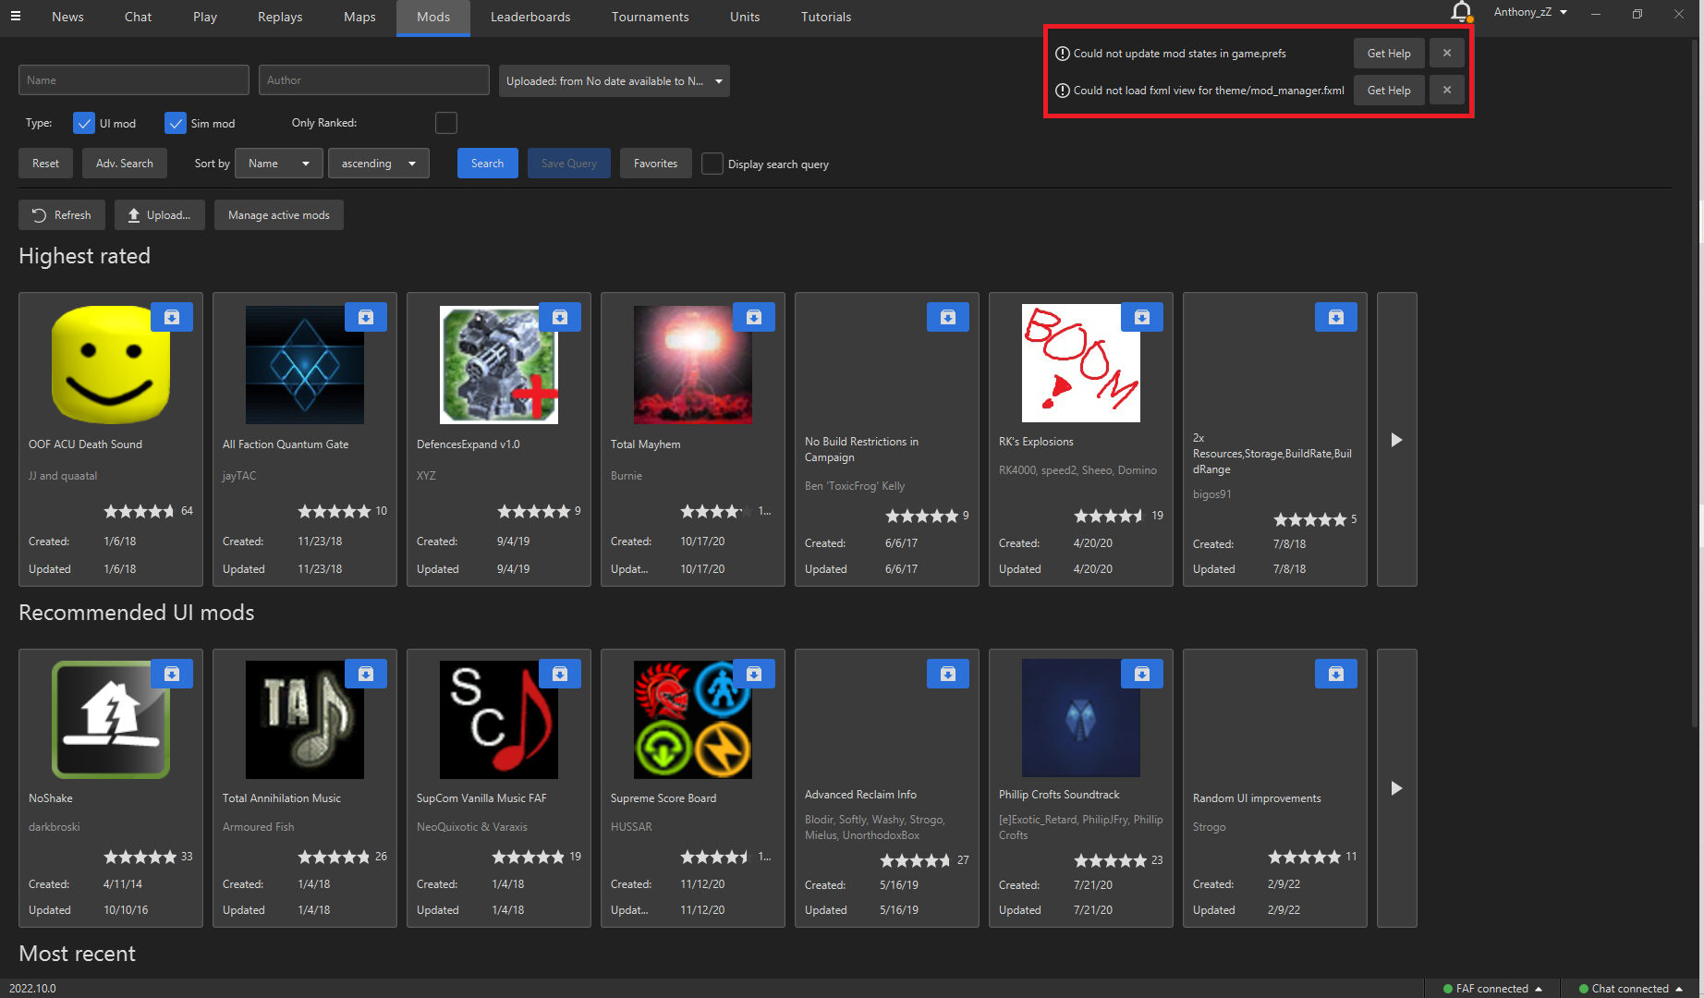Install OOF ACU Death Sound mod
Image resolution: width=1704 pixels, height=998 pixels.
172,317
